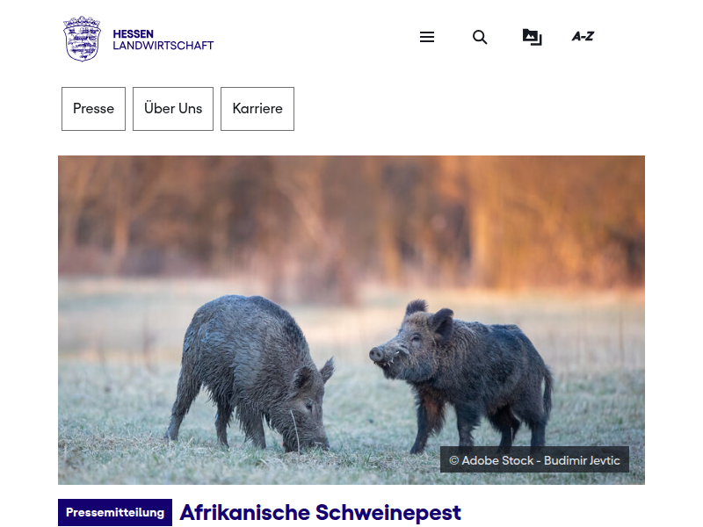The image size is (703, 527).
Task: Click the Hessen coat of arms logo
Action: click(82, 39)
